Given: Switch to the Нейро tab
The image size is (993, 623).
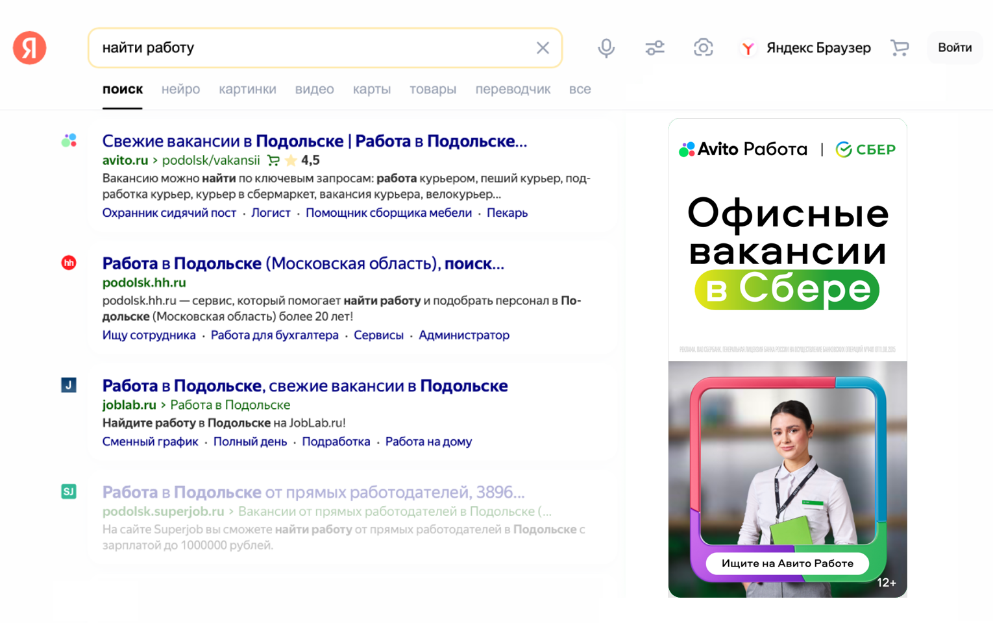Looking at the screenshot, I should click(180, 90).
